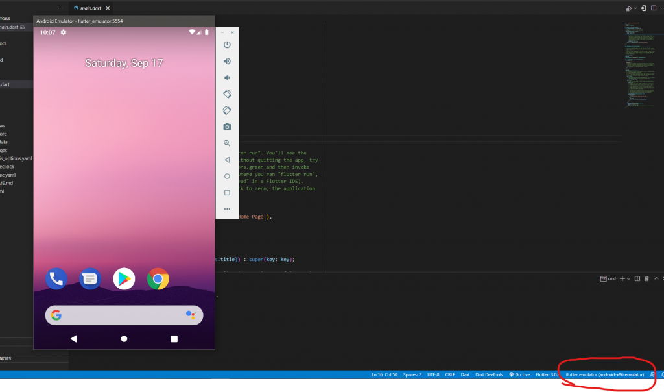Select the Dart language mode
Image resolution: width=664 pixels, height=392 pixels.
pos(465,374)
